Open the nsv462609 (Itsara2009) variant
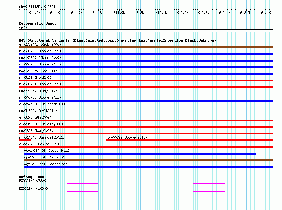This screenshot has width=282, height=210. (40, 58)
